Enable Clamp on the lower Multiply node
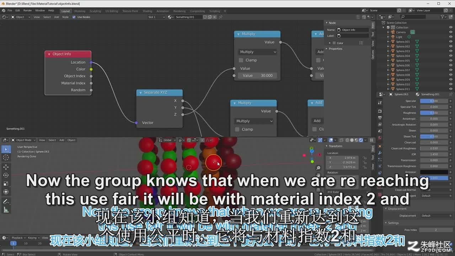The width and height of the screenshot is (455, 256). pos(237,129)
